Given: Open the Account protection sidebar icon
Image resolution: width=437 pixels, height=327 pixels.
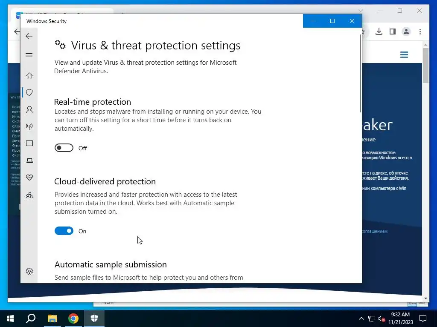Looking at the screenshot, I should pos(29,109).
